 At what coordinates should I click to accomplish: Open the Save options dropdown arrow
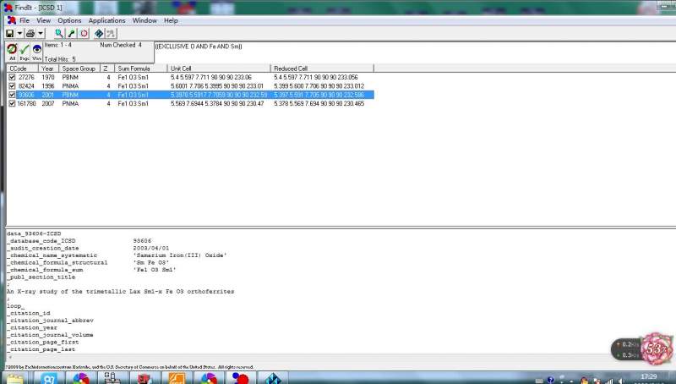point(19,33)
